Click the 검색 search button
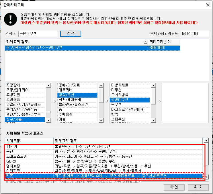 point(71,34)
